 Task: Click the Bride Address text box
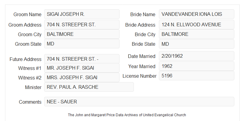click(196, 24)
